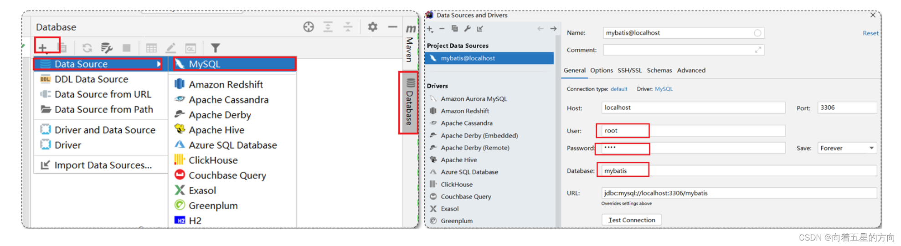The image size is (901, 246).
Task: Choose ClickHouse from the submenu
Action: click(233, 160)
